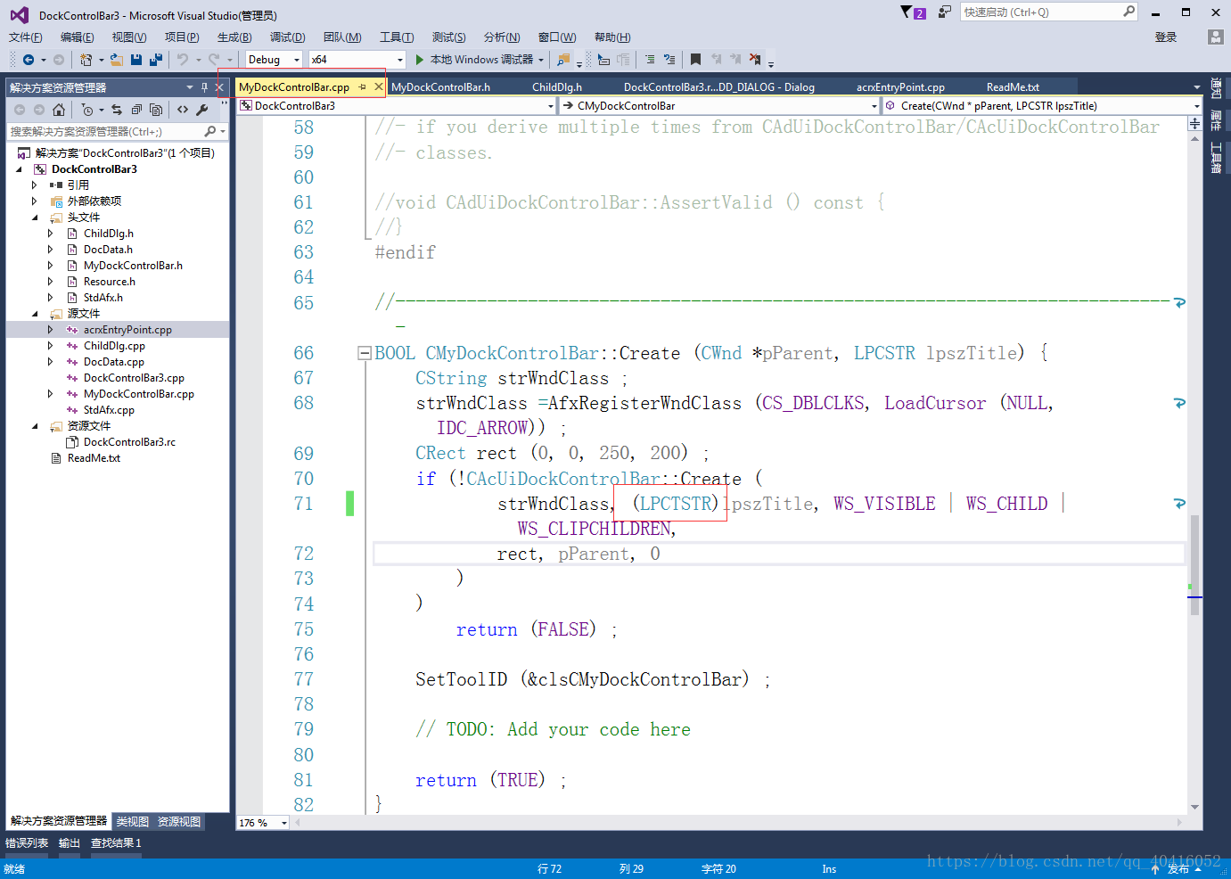Open the document tab overflow dropdown arrow
Screen dimensions: 1231x879
[1196, 87]
